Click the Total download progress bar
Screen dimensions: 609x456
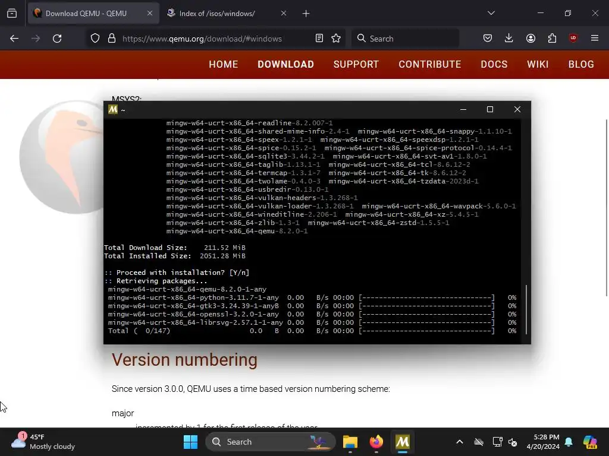pyautogui.click(x=427, y=331)
